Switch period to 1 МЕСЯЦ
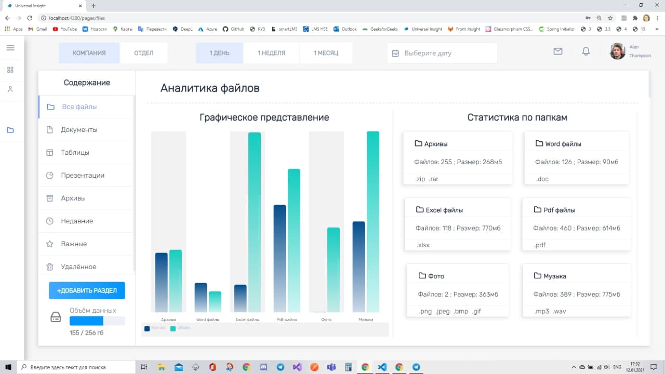The width and height of the screenshot is (665, 374). (x=326, y=53)
